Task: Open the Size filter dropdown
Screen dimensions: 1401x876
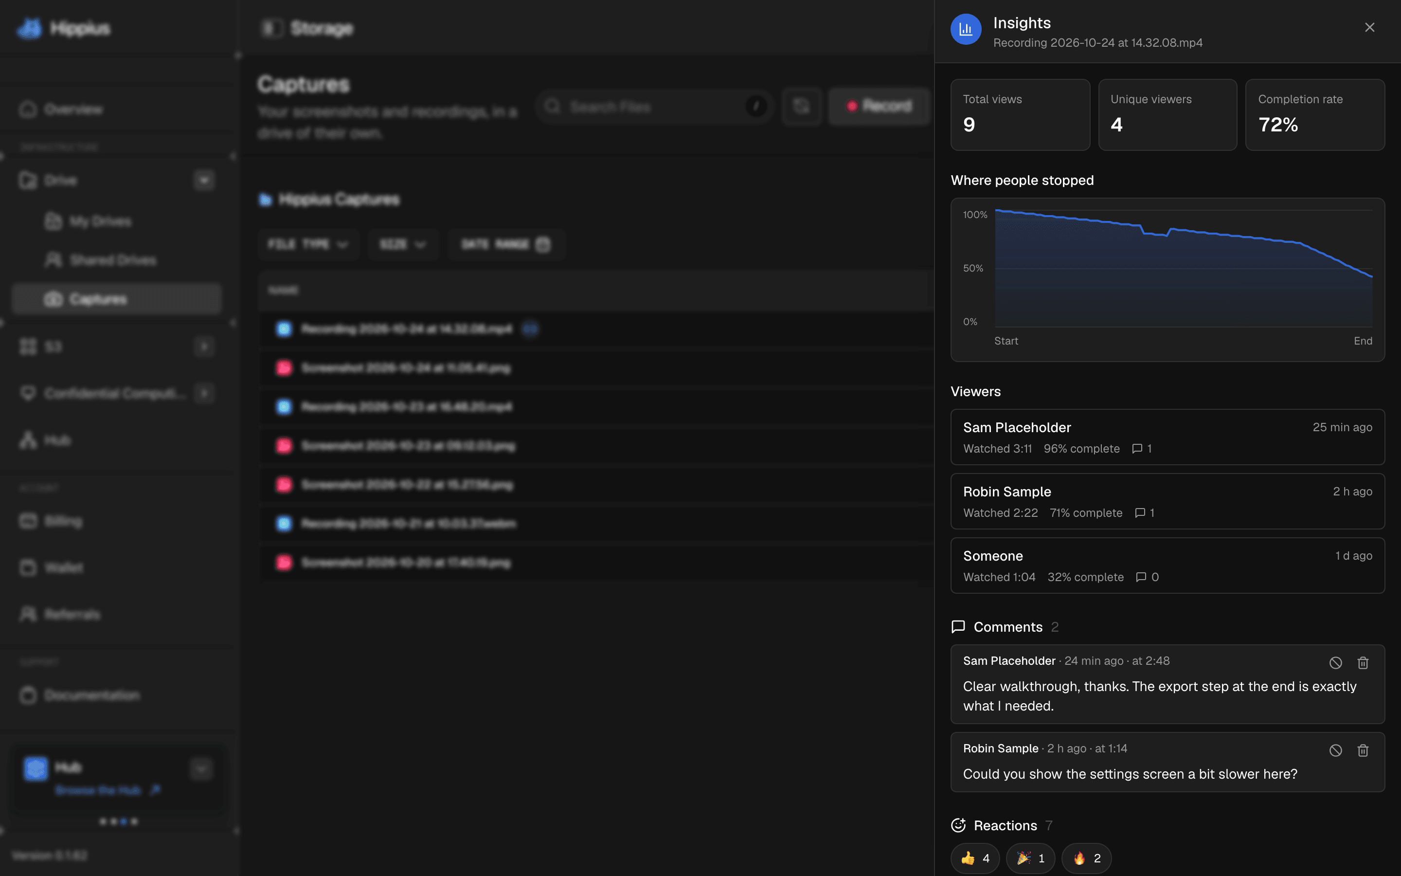Action: coord(403,244)
